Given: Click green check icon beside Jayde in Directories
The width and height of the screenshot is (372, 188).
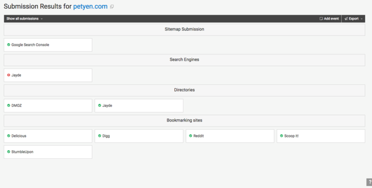Looking at the screenshot, I should point(100,105).
